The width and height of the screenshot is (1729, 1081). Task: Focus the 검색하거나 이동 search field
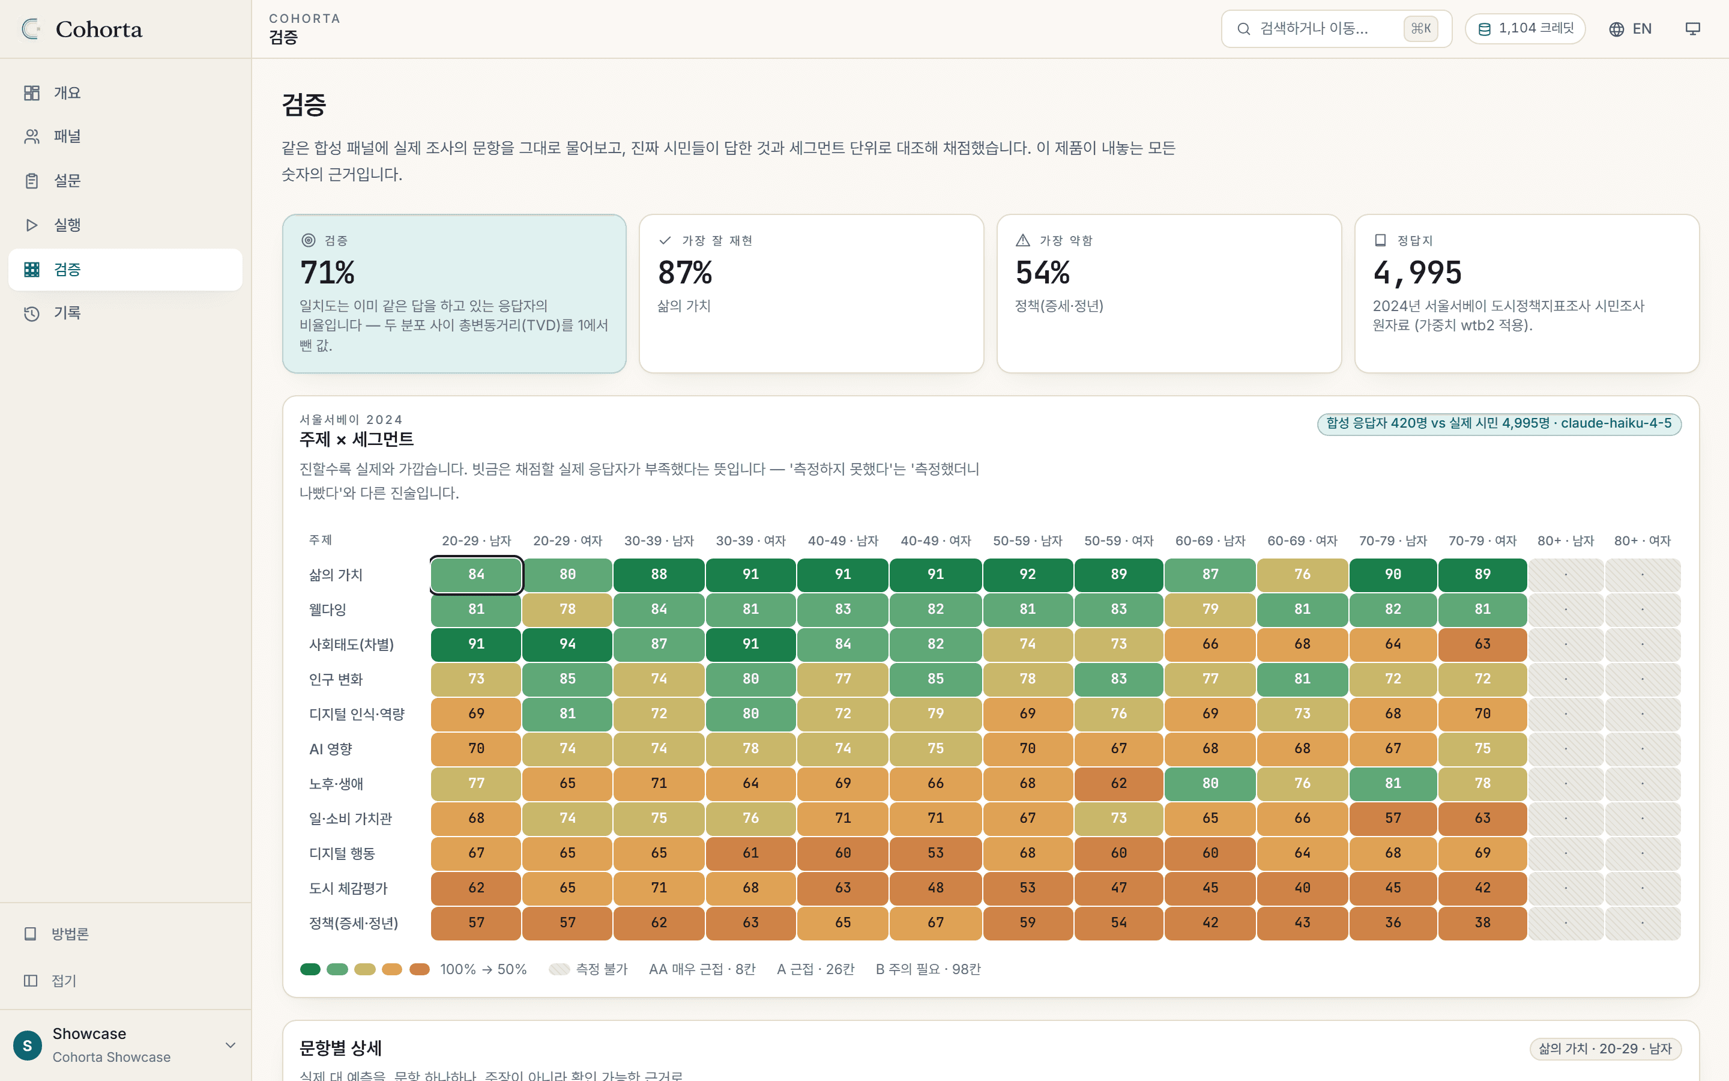[1337, 29]
